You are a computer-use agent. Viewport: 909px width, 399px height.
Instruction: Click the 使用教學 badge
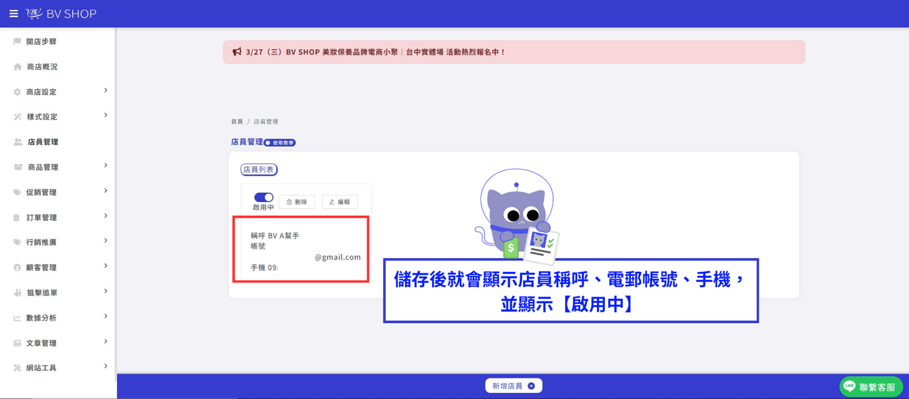280,142
